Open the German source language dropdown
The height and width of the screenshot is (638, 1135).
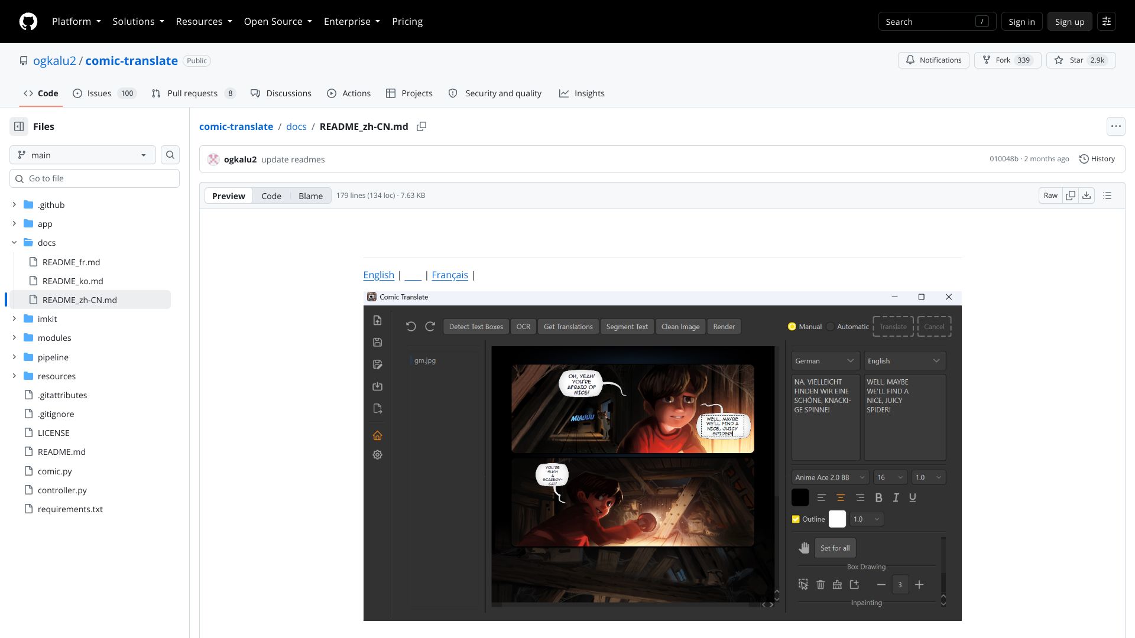[826, 361]
